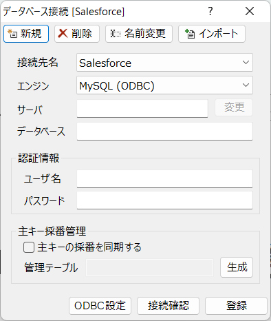271x321 pixels.
Task: Open the エンジン MySQL (ODBC) dropdown
Action: tap(164, 85)
